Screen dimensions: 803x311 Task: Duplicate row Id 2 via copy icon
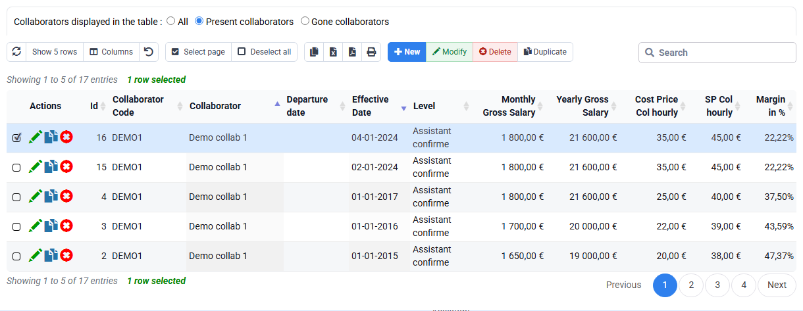pos(51,256)
